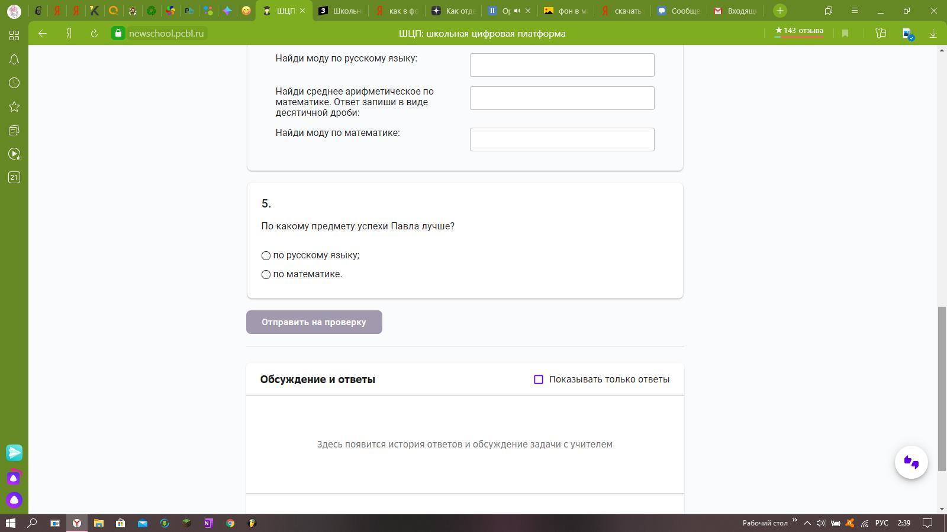Open volume control in system tray
The height and width of the screenshot is (532, 947).
point(821,523)
